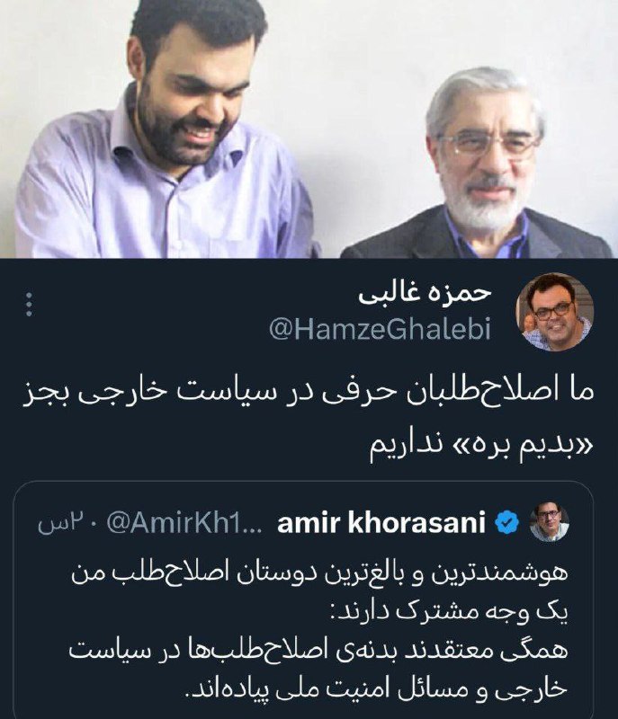The image size is (618, 719).
Task: Click the bearded man in purple shirt
Action: [166, 133]
